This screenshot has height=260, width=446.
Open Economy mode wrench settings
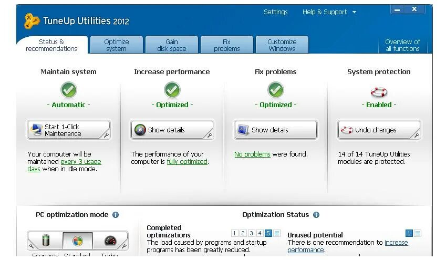(x=31, y=246)
